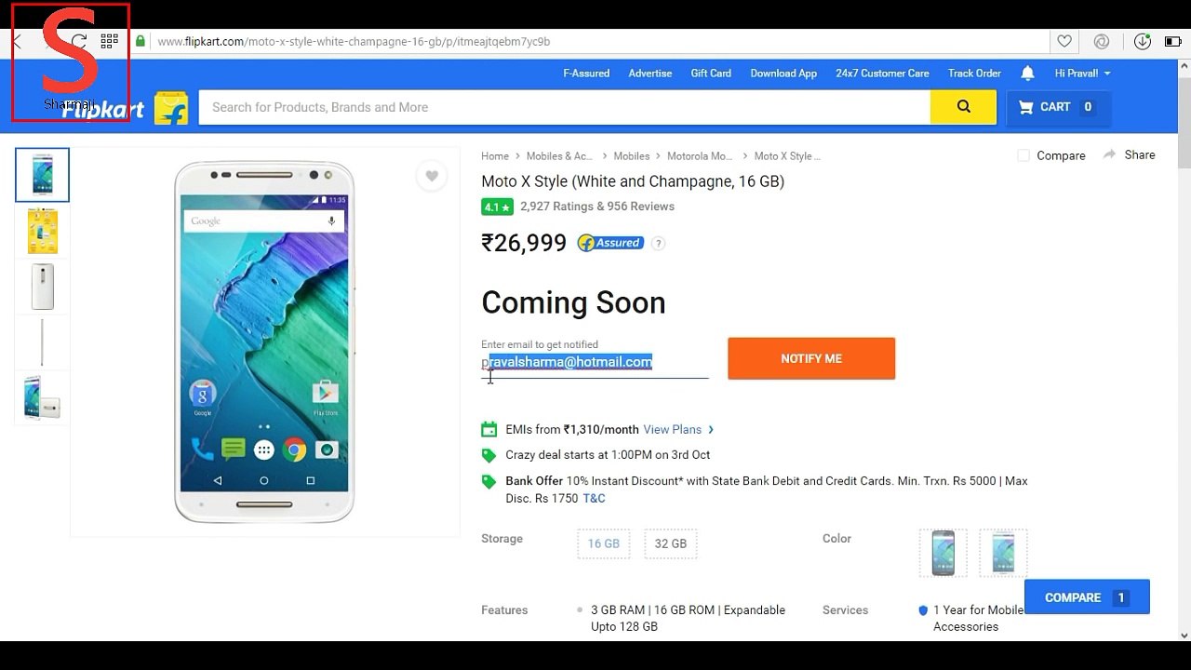1191x670 pixels.
Task: Go to Home breadcrumb
Action: pos(495,156)
